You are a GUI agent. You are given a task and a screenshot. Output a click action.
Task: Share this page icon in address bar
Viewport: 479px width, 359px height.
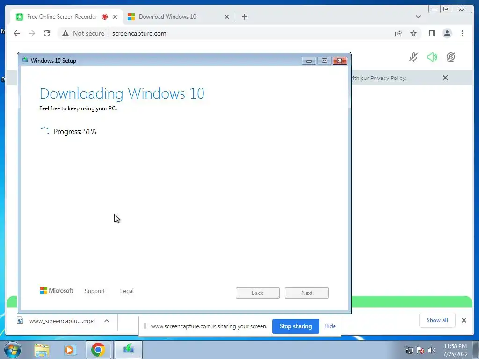coord(399,33)
